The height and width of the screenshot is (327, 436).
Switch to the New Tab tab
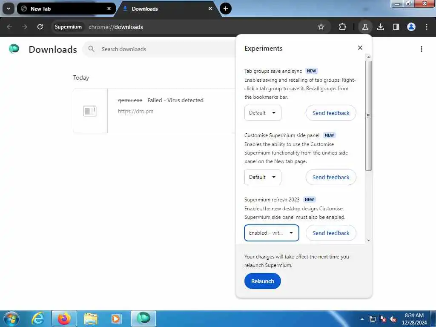pyautogui.click(x=66, y=9)
